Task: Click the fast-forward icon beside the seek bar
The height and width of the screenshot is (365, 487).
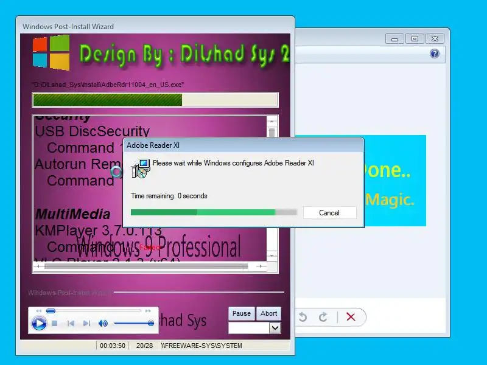Action: 148,311
